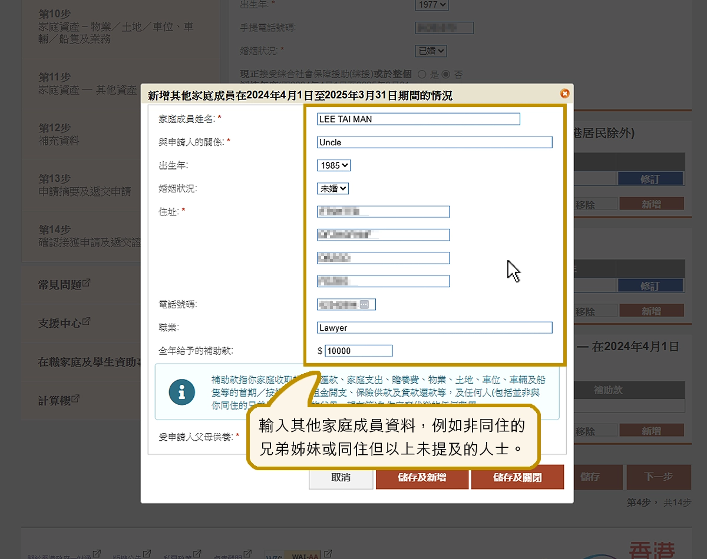
Task: Click the red 香港 brand logo
Action: pos(651,550)
